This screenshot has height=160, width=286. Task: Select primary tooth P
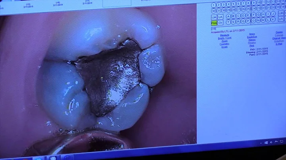point(248,21)
